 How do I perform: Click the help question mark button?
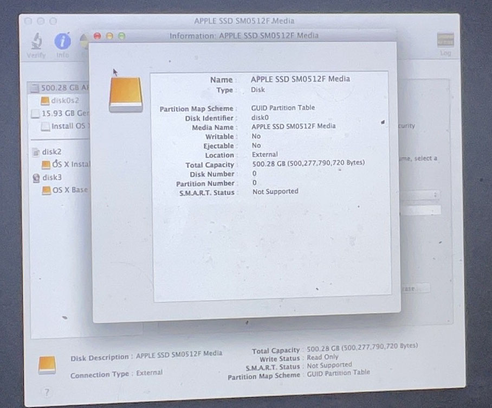coord(47,392)
